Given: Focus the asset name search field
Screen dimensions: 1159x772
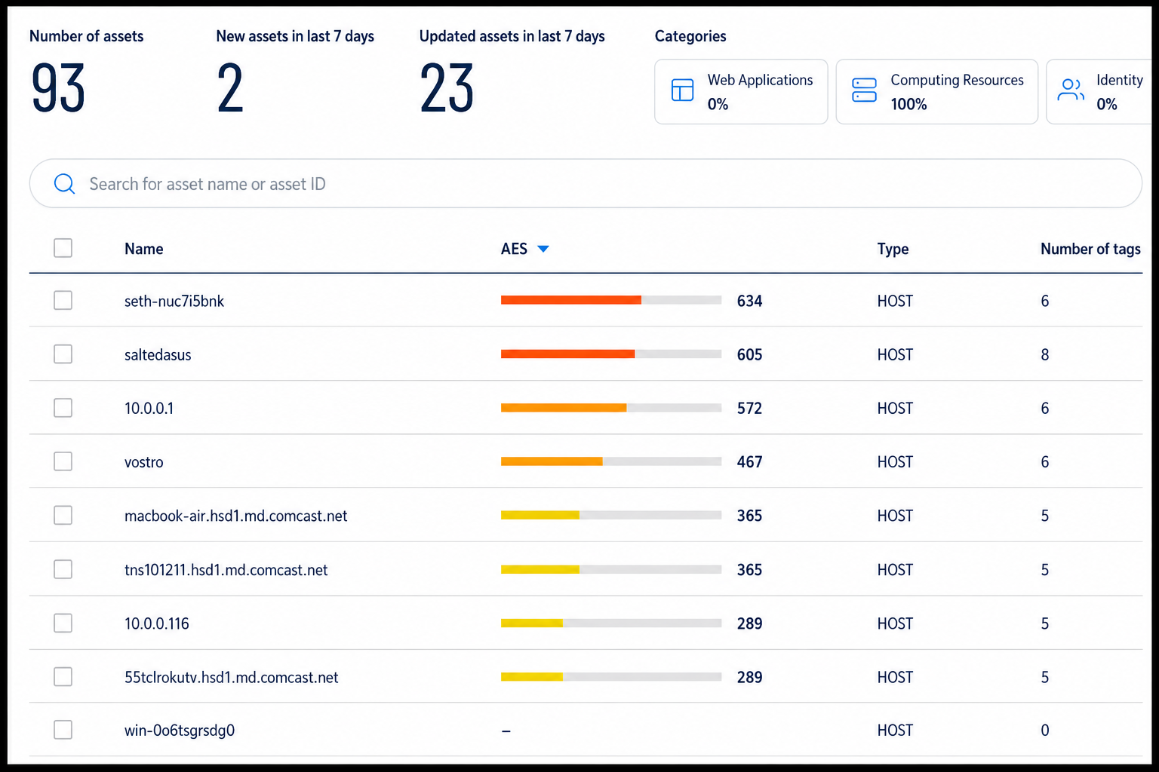Looking at the screenshot, I should [586, 183].
